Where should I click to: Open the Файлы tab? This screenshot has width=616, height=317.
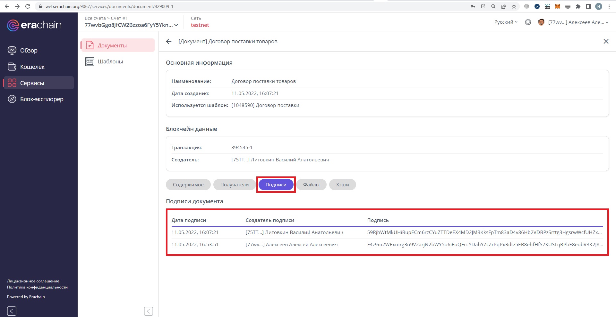pos(311,185)
